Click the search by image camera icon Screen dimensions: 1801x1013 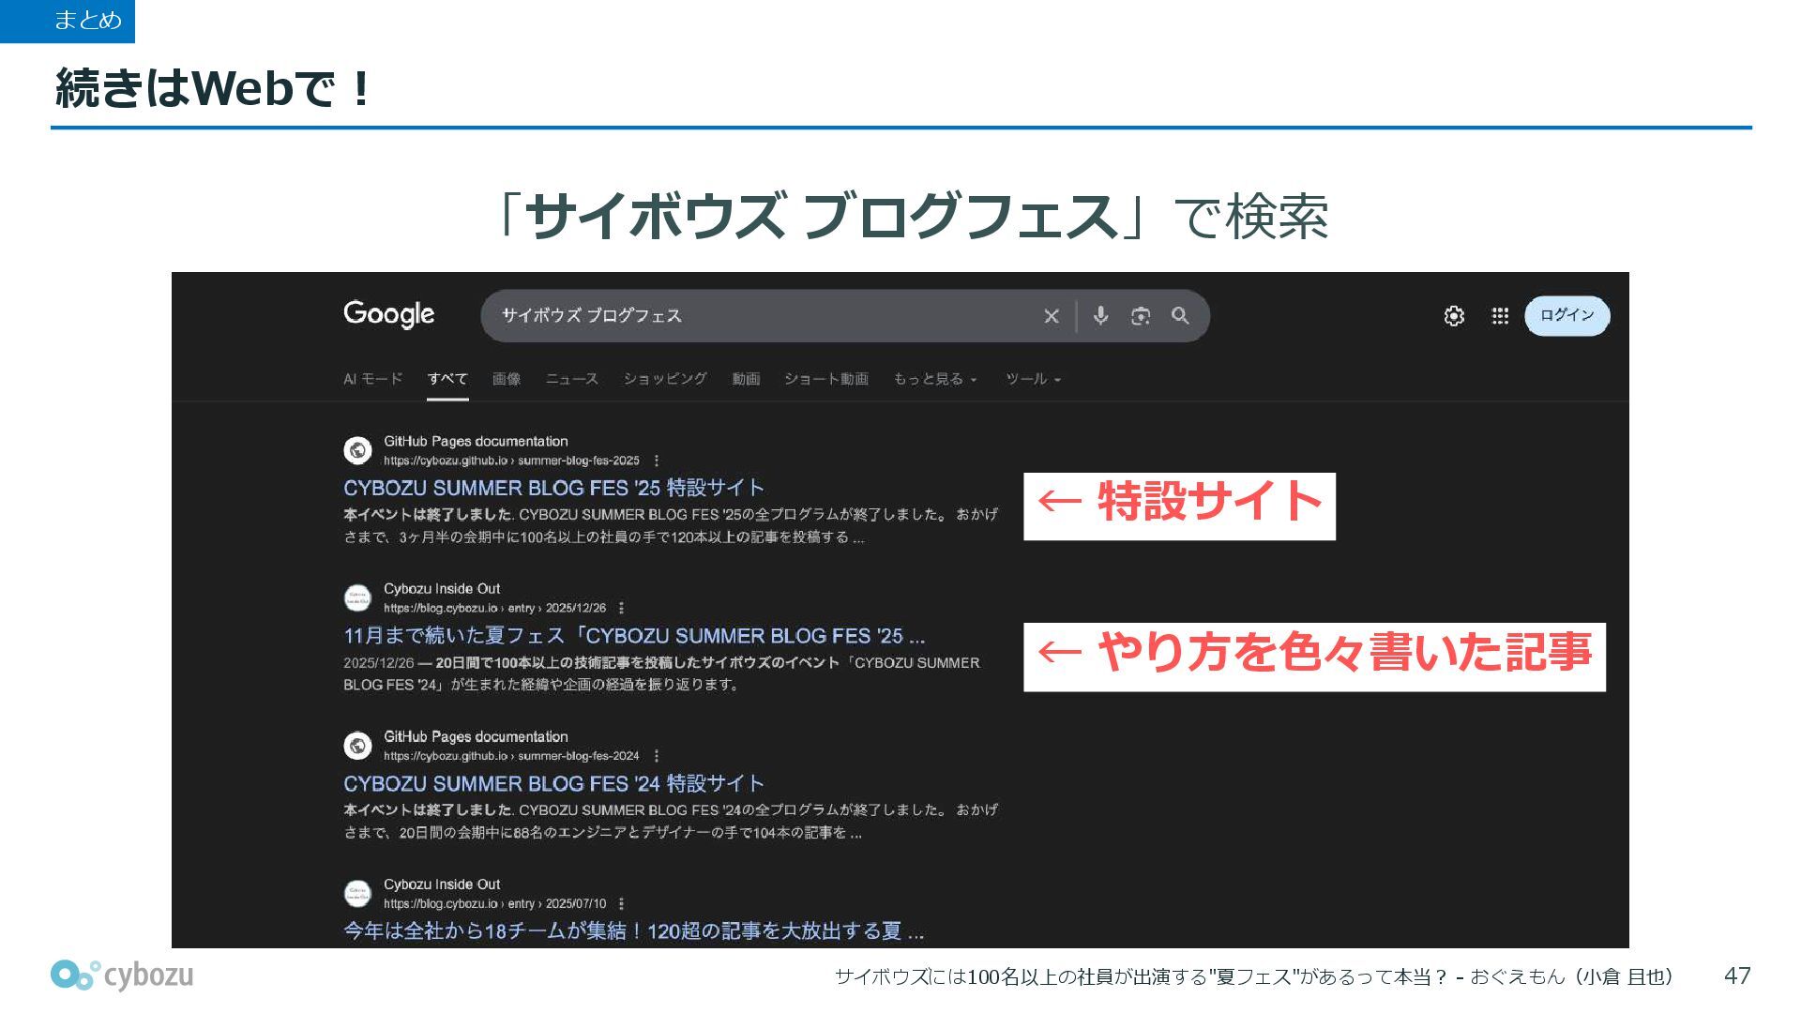click(1141, 316)
